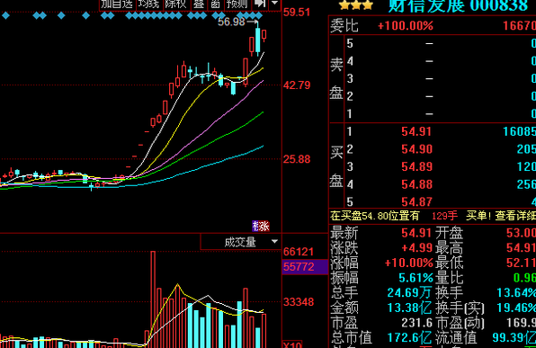Click the 流通值 label
This screenshot has width=536, height=348.
click(x=456, y=338)
